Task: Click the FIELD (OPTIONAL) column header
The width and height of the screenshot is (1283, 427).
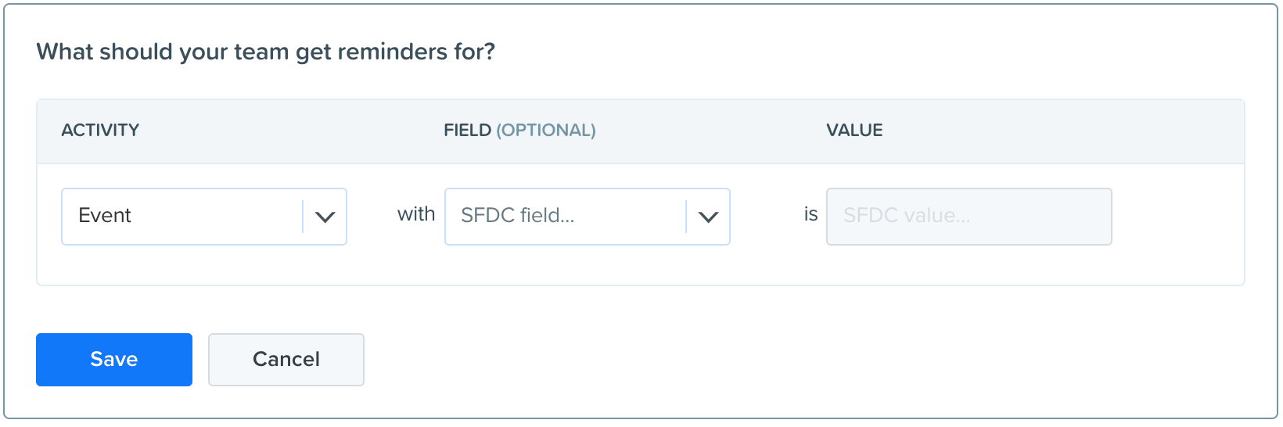Action: pos(519,130)
